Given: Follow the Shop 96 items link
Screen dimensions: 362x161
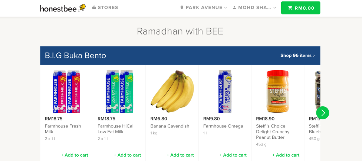Looking at the screenshot, I should (x=297, y=55).
